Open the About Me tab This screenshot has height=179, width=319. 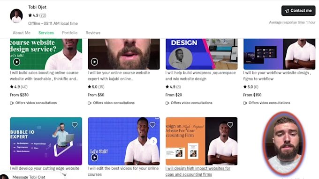pos(22,33)
